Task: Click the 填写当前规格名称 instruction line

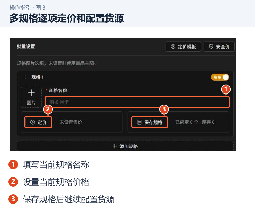Action: tap(56, 165)
